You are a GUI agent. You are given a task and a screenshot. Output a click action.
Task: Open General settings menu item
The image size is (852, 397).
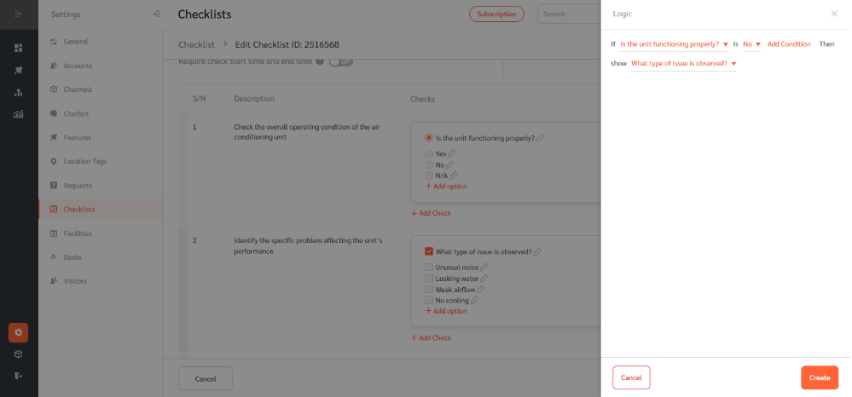pos(101,42)
